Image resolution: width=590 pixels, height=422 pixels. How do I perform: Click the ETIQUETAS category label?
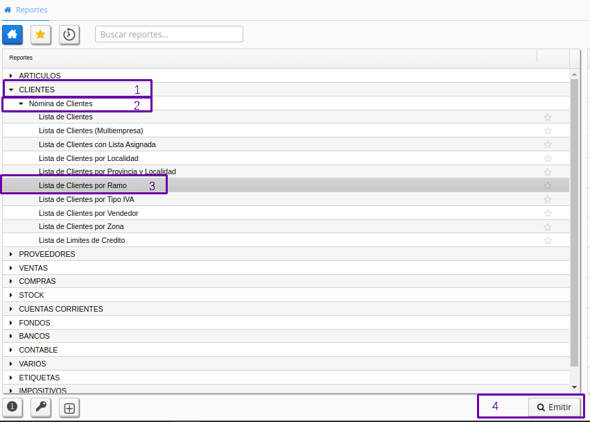coord(40,378)
